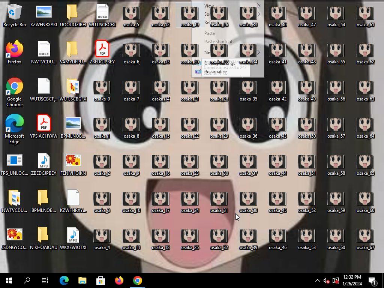This screenshot has width=384, height=288.
Task: Choose Refresh in the context menu
Action: pyautogui.click(x=228, y=22)
